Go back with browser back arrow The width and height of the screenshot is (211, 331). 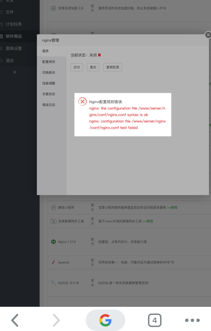15,320
